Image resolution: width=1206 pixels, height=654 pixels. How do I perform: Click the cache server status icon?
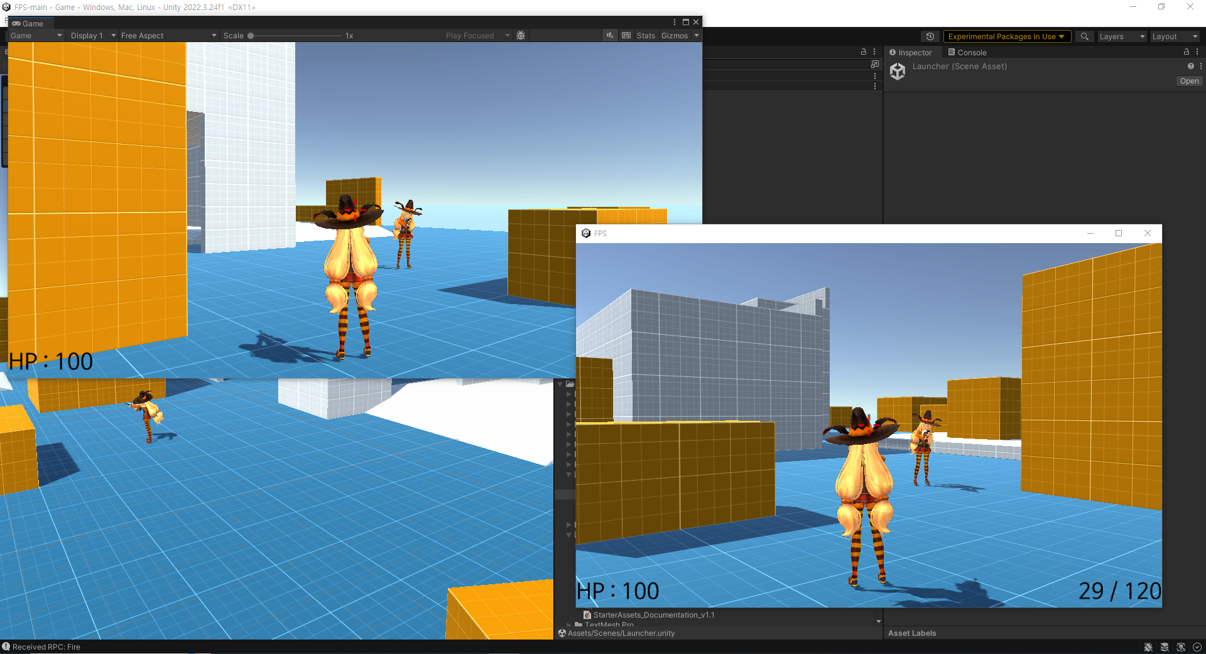click(1165, 647)
